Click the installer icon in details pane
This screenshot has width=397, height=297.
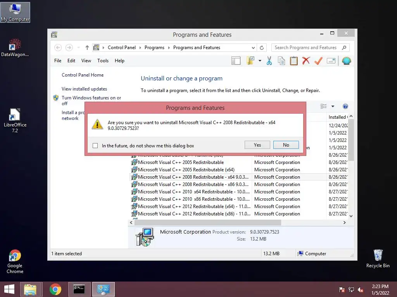145,237
